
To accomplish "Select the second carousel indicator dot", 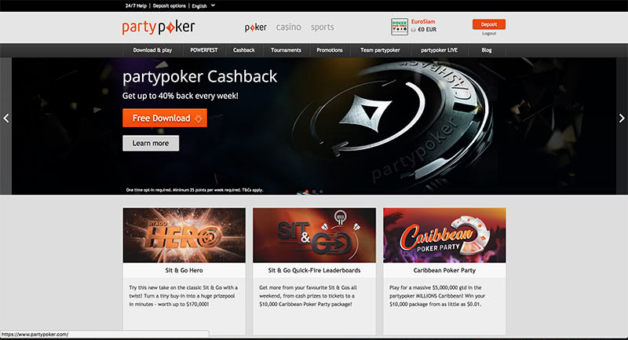I will point(314,192).
